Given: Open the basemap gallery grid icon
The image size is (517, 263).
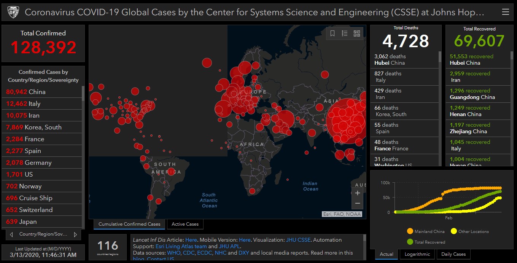Looking at the screenshot, I should coord(357,33).
